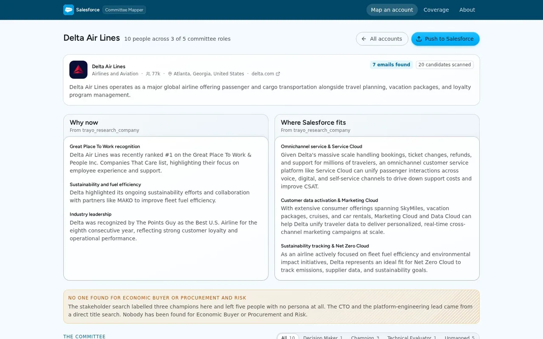The height and width of the screenshot is (339, 543).
Task: Return to All accounts
Action: 382,39
